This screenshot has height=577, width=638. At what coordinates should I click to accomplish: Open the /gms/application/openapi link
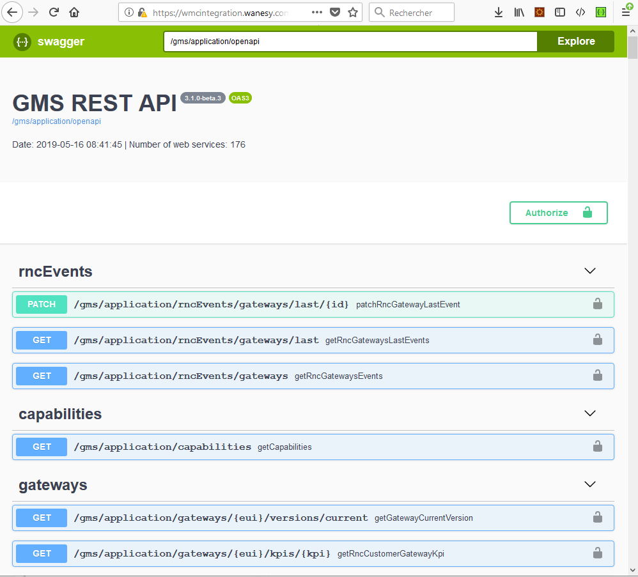click(x=56, y=121)
